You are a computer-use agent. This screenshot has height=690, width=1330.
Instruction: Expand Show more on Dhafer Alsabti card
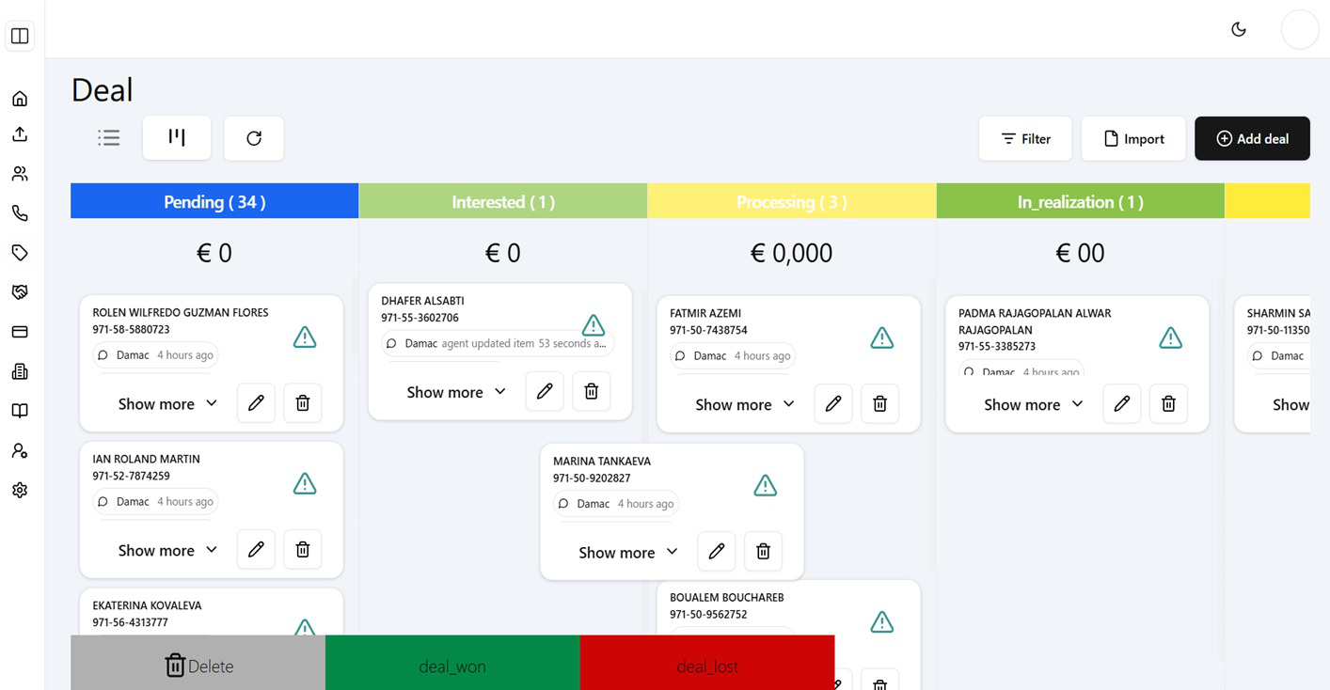pos(456,392)
